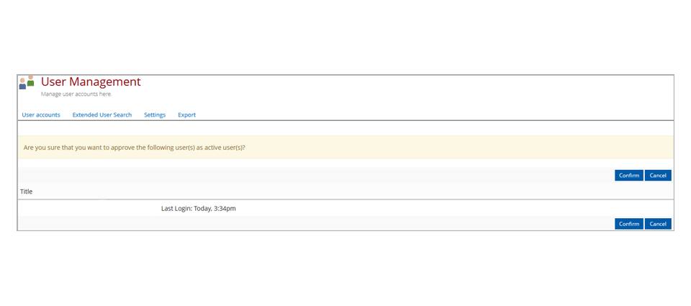Cancel approval using bottom Cancel button
Screen dimensions: 691x306
(x=658, y=224)
